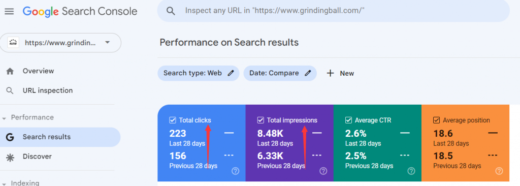Open help icon on Total clicks card
Screen dimensions: 520x186
pyautogui.click(x=236, y=171)
